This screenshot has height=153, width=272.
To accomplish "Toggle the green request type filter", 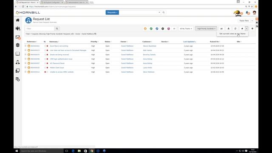I will tap(151, 28).
